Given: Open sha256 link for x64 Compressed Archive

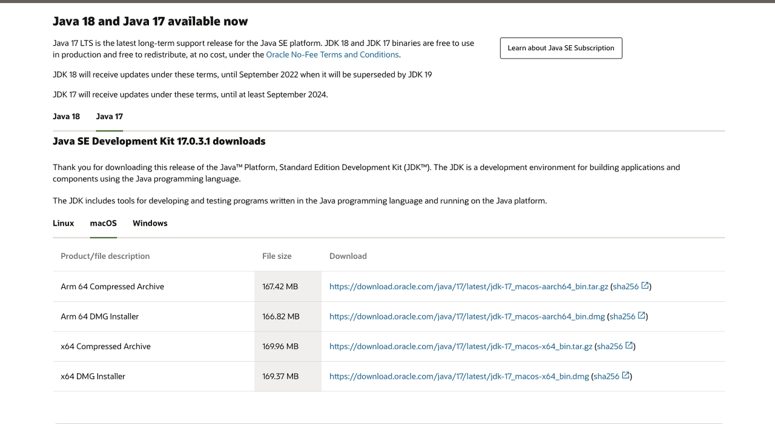Looking at the screenshot, I should click(x=610, y=347).
